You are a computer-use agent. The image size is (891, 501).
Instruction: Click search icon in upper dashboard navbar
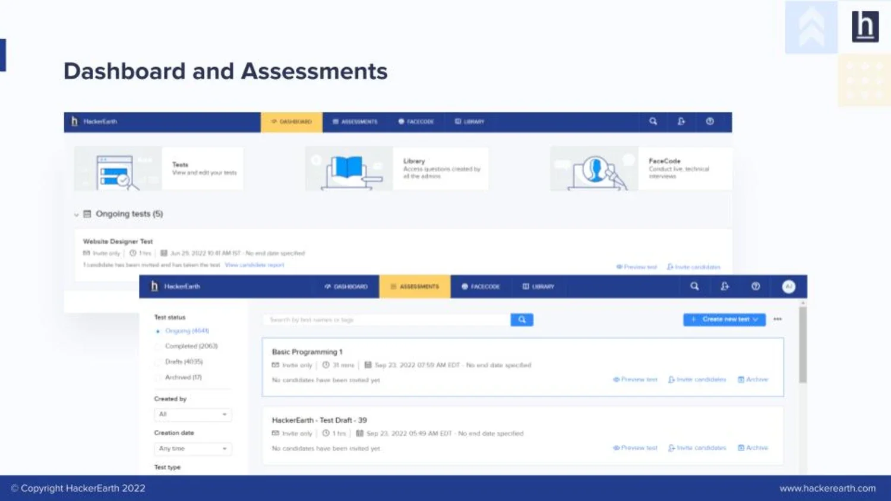(x=653, y=121)
